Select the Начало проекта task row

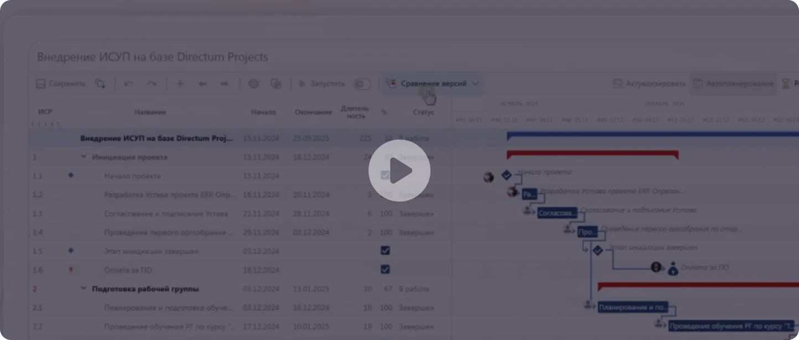(x=240, y=176)
